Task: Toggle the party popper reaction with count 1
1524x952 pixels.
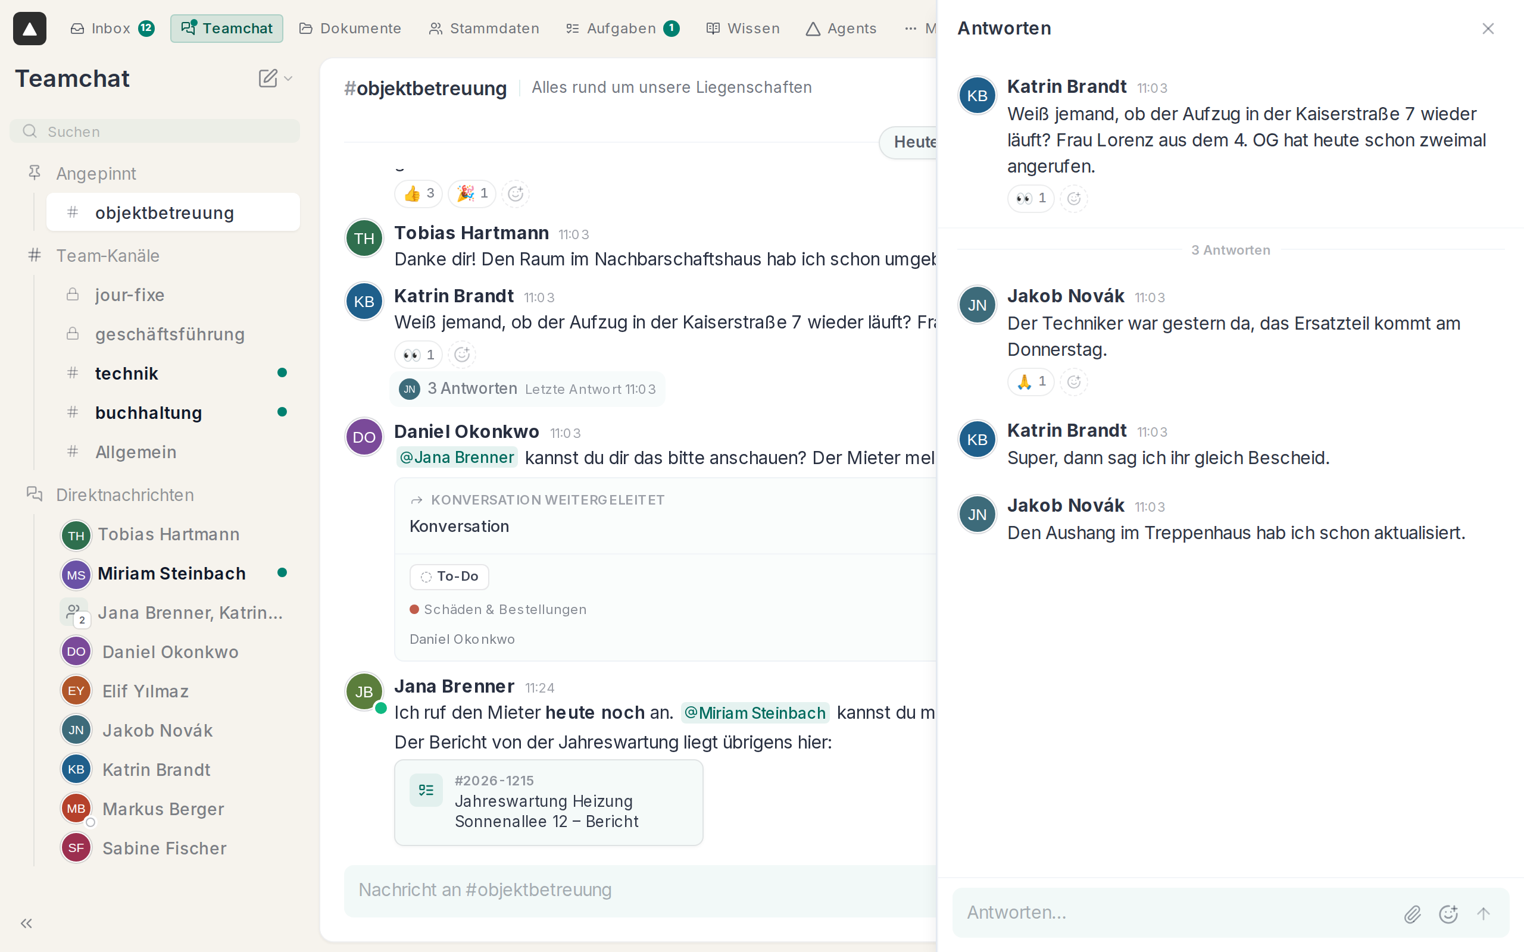Action: point(472,193)
